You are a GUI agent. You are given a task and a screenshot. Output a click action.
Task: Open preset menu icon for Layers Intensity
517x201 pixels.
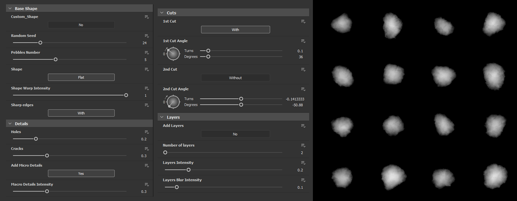303,163
